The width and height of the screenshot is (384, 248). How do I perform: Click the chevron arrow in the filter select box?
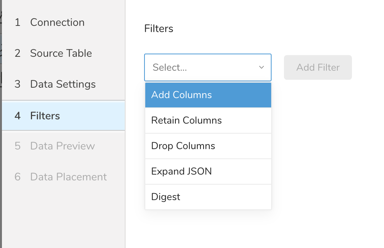coord(261,68)
